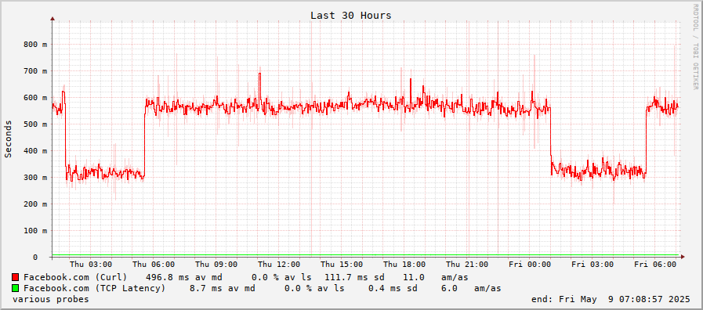The image size is (703, 310).
Task: Click the '200 m' y-axis tick label
Action: (35, 204)
